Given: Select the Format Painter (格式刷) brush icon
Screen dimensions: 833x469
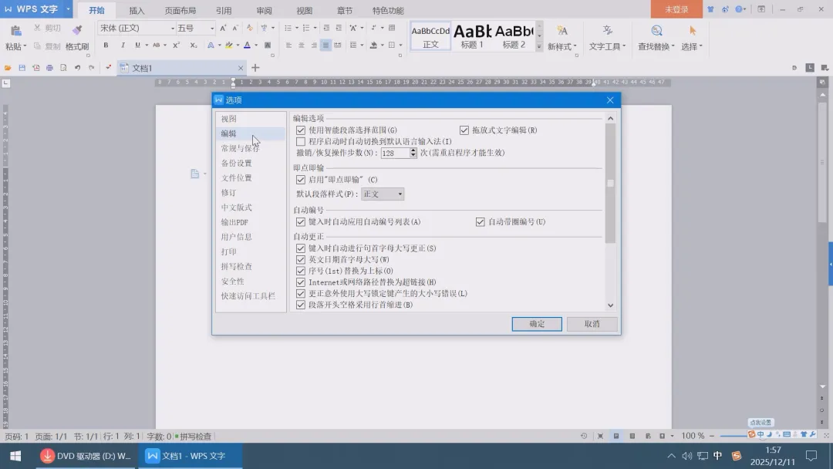Looking at the screenshot, I should (78, 30).
